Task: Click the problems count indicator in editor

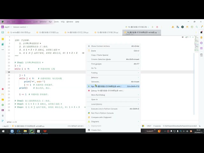Action: (x=187, y=37)
